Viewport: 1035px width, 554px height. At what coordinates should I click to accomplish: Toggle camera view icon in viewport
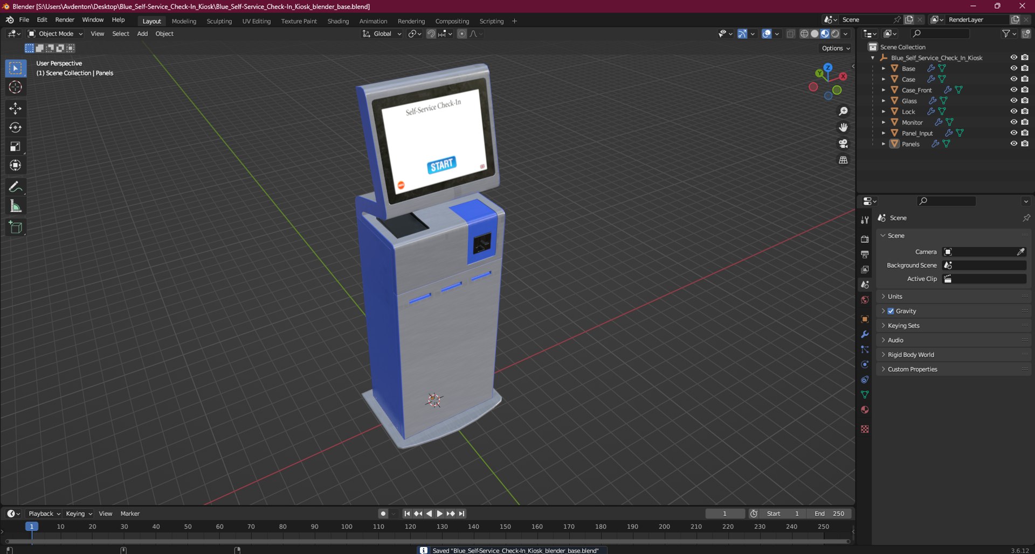click(843, 144)
